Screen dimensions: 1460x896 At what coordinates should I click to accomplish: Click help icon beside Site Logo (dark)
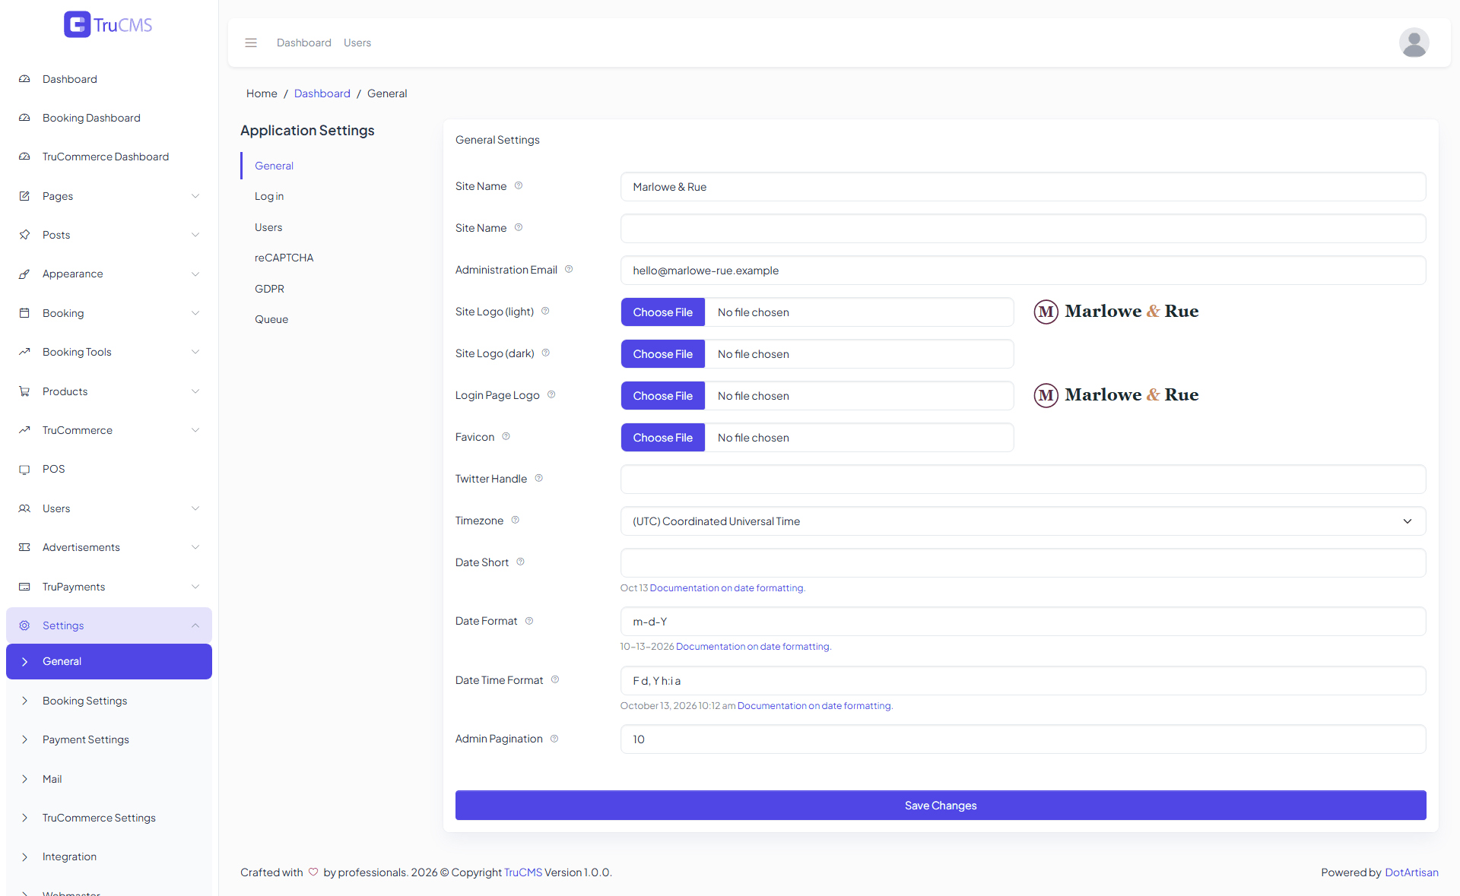point(546,353)
